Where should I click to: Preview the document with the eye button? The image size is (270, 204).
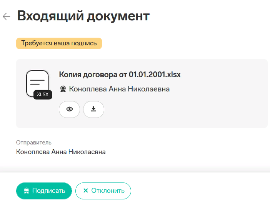pos(69,109)
